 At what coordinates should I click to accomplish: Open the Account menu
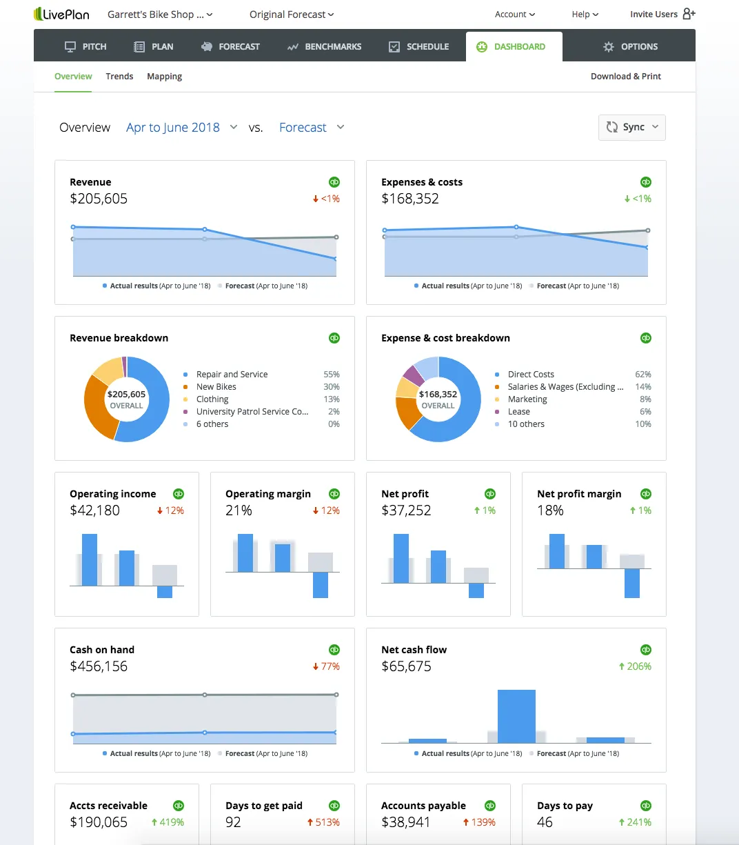[x=514, y=14]
